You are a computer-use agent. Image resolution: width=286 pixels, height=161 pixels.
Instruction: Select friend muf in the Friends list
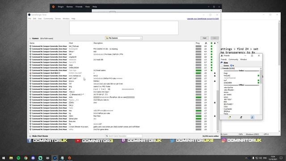(x=225, y=80)
